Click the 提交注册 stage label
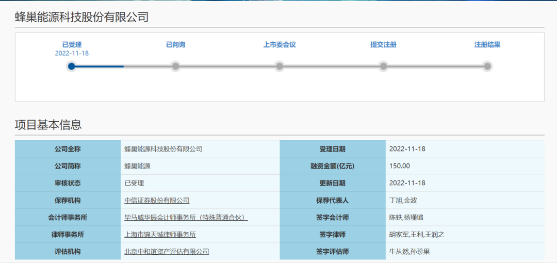 (383, 45)
